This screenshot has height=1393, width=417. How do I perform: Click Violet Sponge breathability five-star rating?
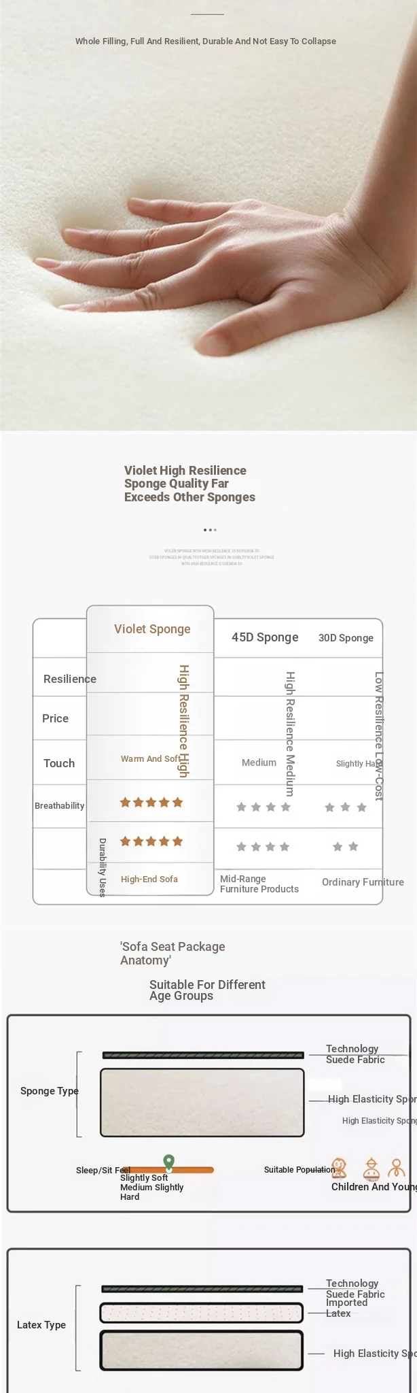pos(151,803)
